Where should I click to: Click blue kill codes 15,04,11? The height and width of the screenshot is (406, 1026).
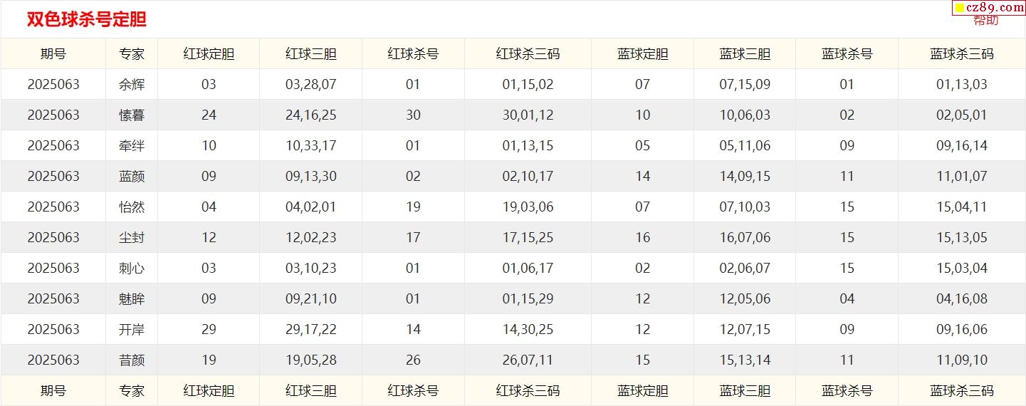(x=962, y=207)
